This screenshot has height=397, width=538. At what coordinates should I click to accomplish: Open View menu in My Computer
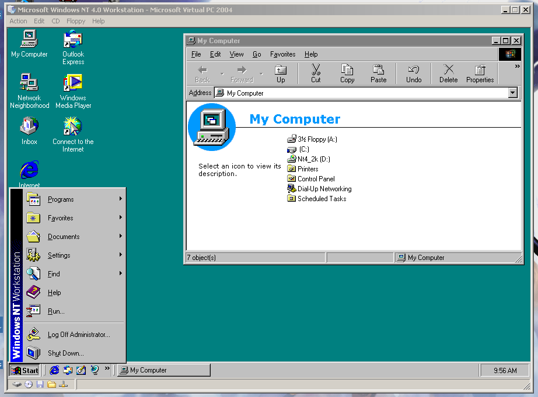coord(236,54)
